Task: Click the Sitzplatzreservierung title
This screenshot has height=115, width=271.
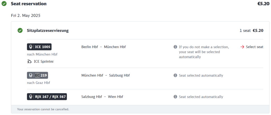Action: pyautogui.click(x=48, y=31)
